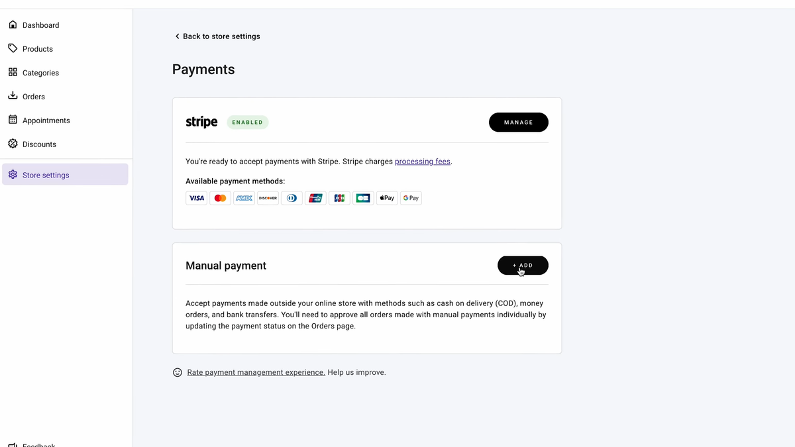
Task: Click the Store settings gear icon
Action: pyautogui.click(x=13, y=175)
